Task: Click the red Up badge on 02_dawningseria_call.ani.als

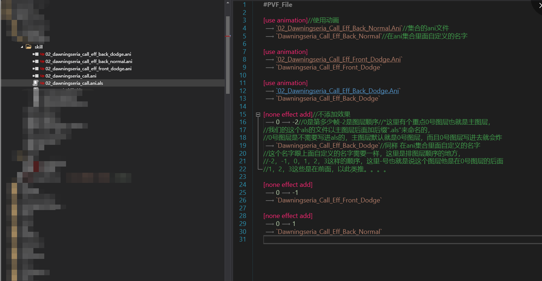Action: 42,83
